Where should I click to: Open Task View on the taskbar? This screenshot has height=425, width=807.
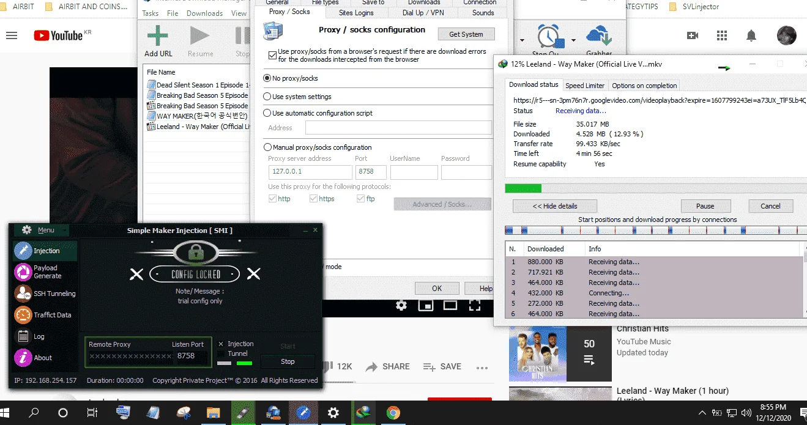92,413
